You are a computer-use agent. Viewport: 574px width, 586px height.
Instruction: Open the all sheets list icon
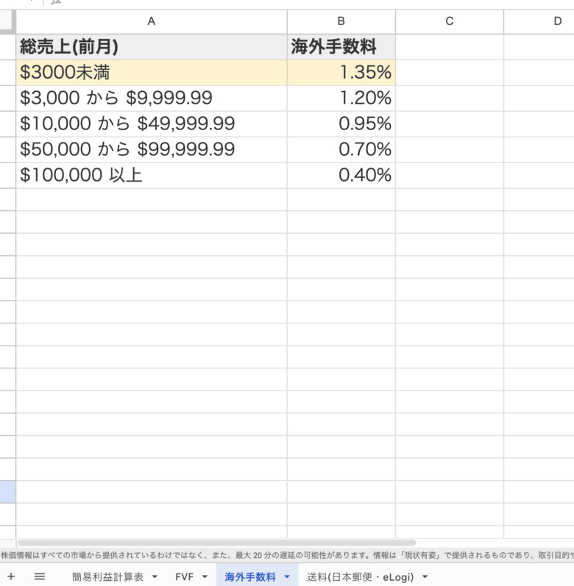pos(39,576)
